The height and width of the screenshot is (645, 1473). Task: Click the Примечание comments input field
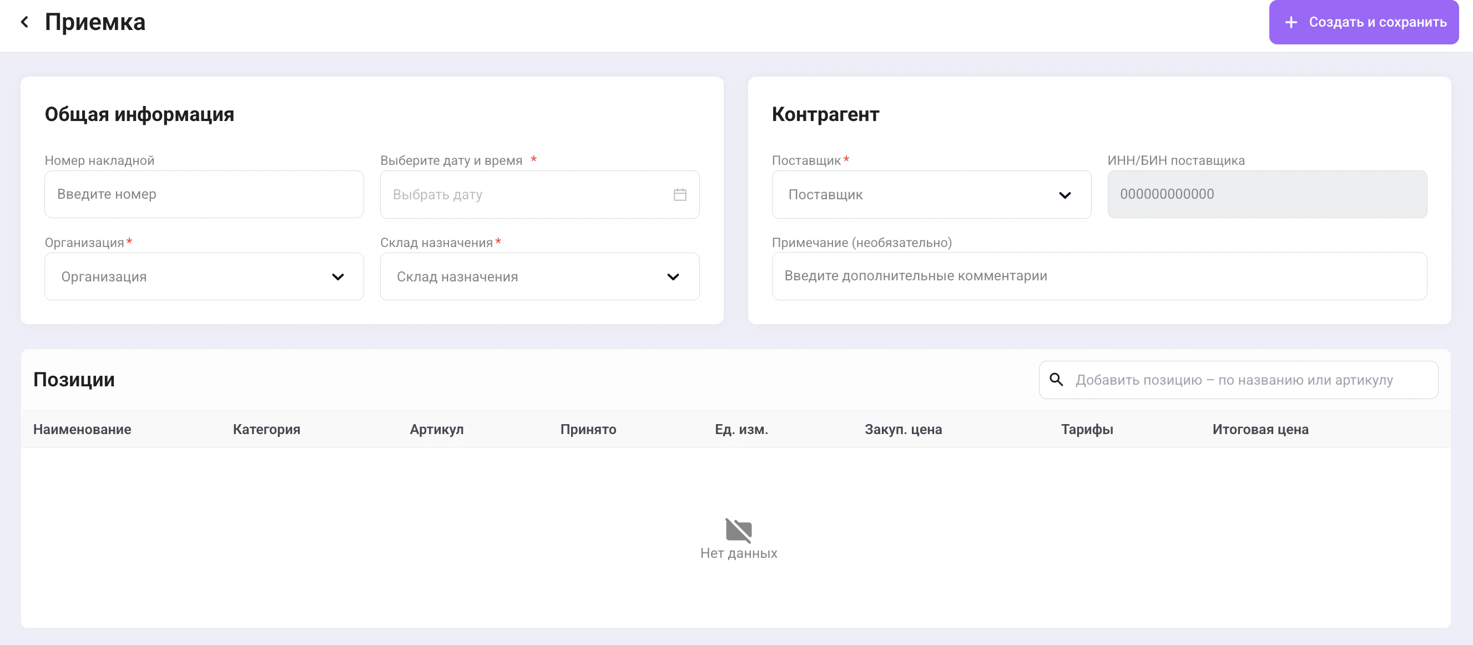pos(1098,276)
